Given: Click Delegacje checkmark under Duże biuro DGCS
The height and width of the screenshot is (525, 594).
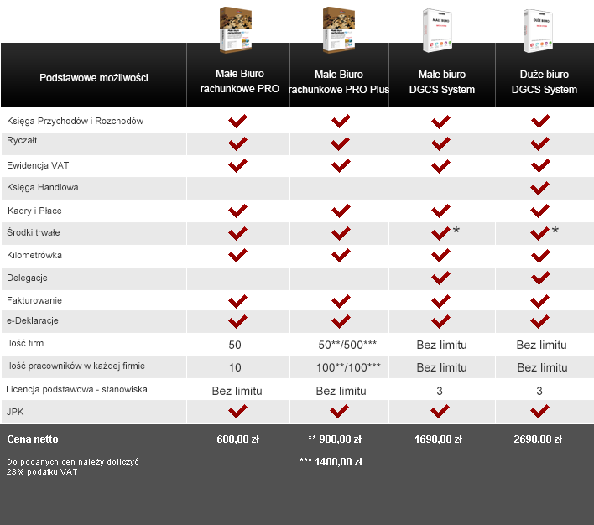Looking at the screenshot, I should click(540, 278).
